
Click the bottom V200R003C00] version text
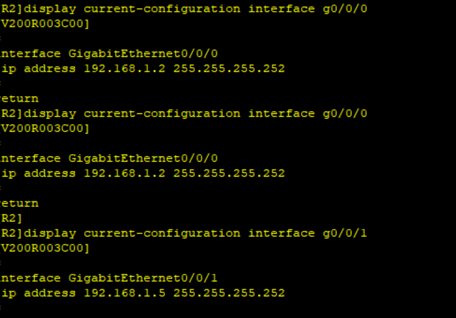point(45,248)
